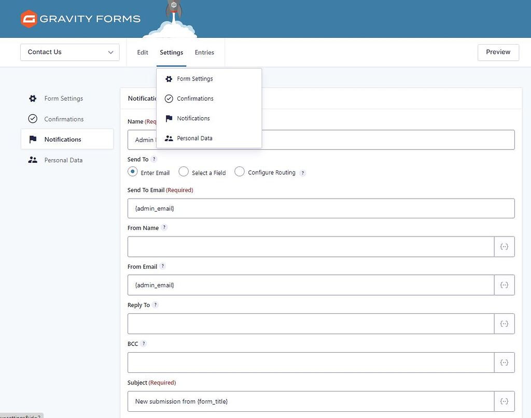
Task: Choose the Select a Field option
Action: pyautogui.click(x=184, y=171)
